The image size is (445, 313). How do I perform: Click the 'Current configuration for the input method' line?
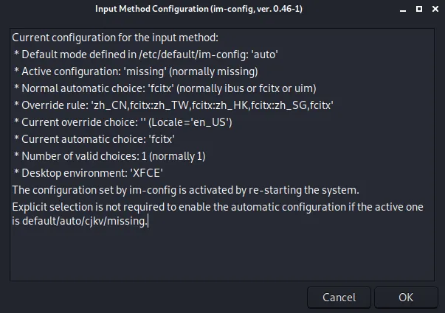(x=115, y=38)
